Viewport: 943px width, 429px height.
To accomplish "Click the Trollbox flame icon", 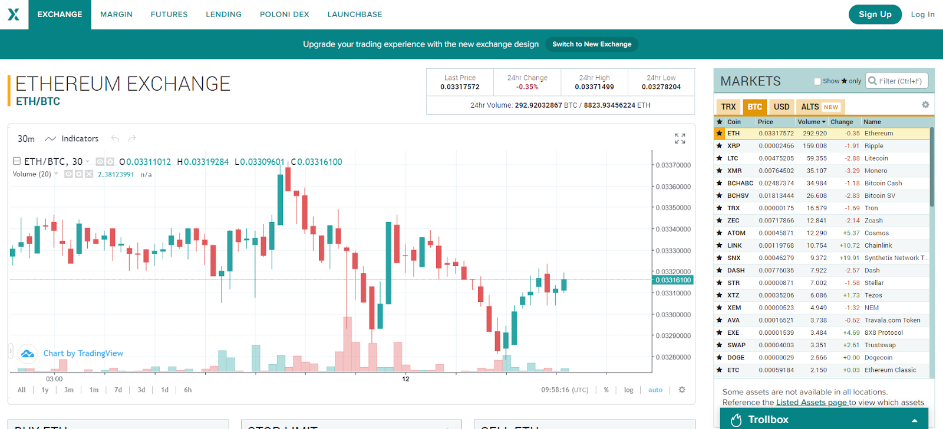I will pos(736,420).
